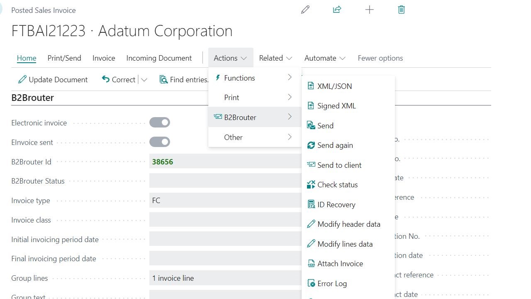Open the Print/Send tab
This screenshot has height=299, width=531.
[x=64, y=58]
